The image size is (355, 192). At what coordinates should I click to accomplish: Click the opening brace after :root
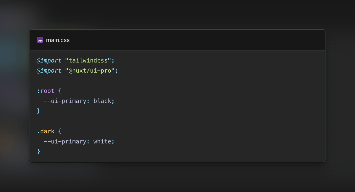(x=60, y=91)
